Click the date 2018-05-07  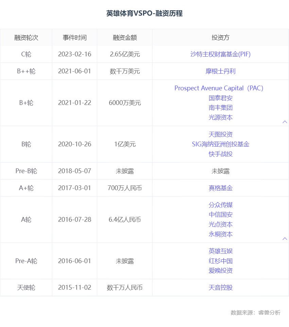74,171
